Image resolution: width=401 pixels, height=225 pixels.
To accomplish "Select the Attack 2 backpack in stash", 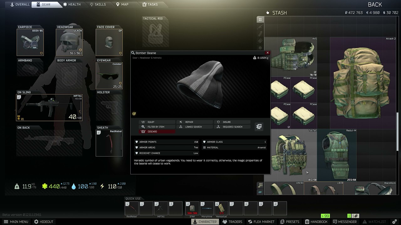I will coord(363,83).
